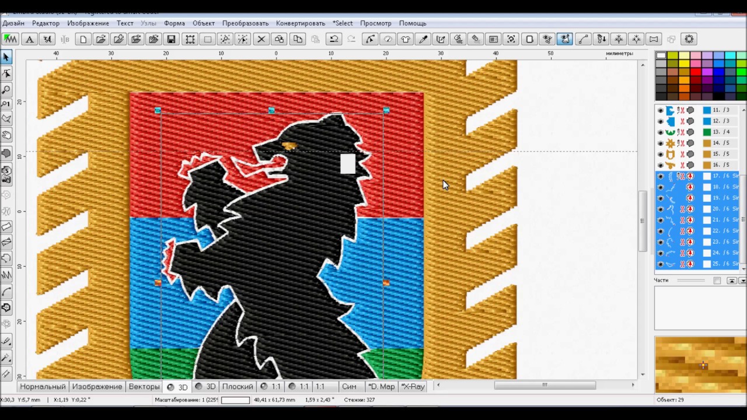Pick the bright red palette swatch

[696, 72]
